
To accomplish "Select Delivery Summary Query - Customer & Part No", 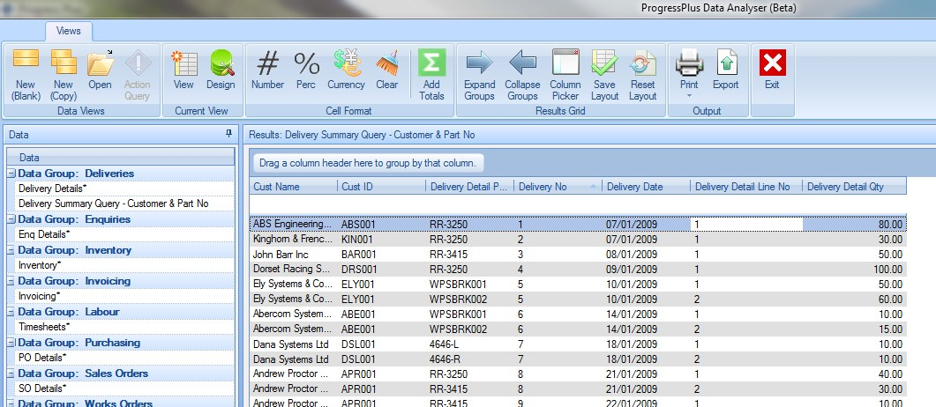I will 113,203.
